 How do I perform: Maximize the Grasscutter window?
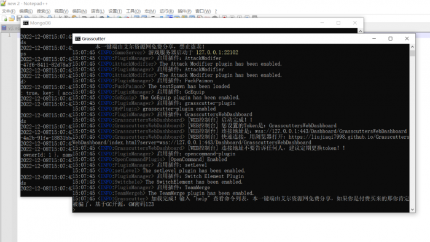tap(391, 39)
